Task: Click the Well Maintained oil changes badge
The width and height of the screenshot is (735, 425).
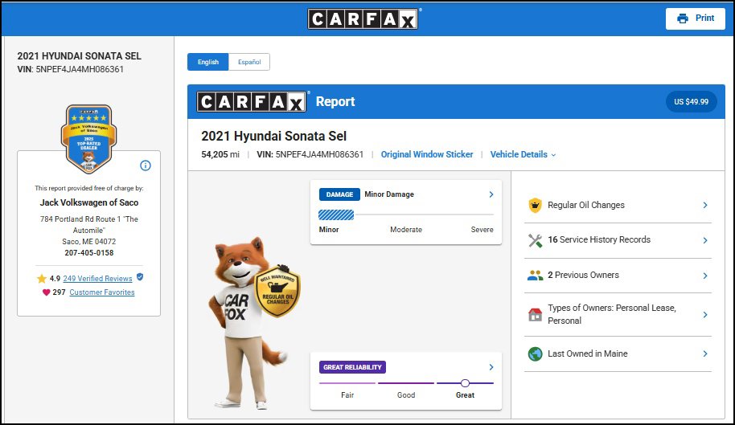Action: pos(277,291)
